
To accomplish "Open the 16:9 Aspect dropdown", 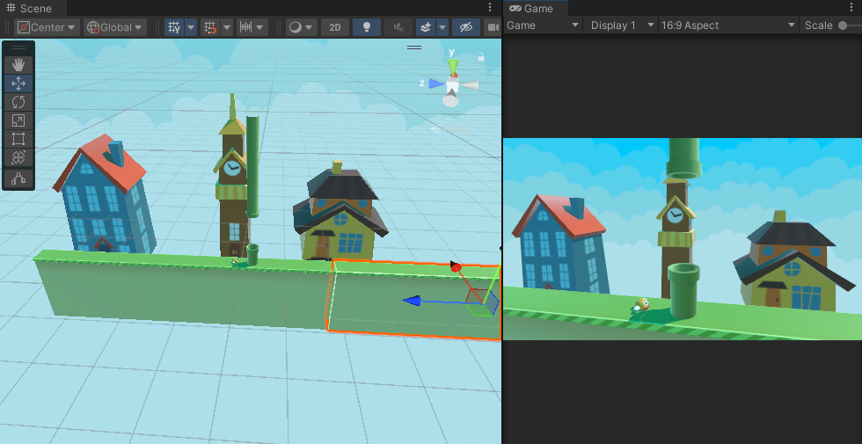I will [728, 25].
